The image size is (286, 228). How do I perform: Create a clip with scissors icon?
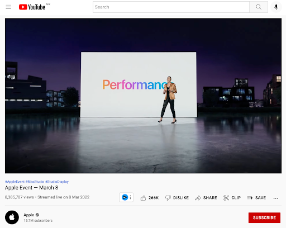232,198
